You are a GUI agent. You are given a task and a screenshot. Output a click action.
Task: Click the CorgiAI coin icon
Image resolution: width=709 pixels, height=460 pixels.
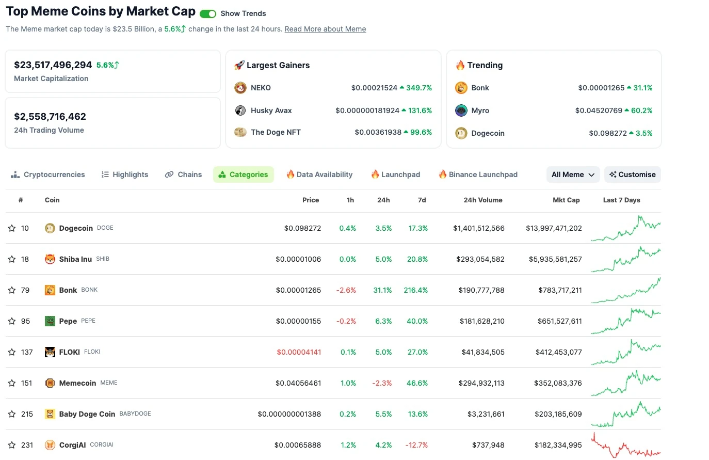(x=50, y=445)
